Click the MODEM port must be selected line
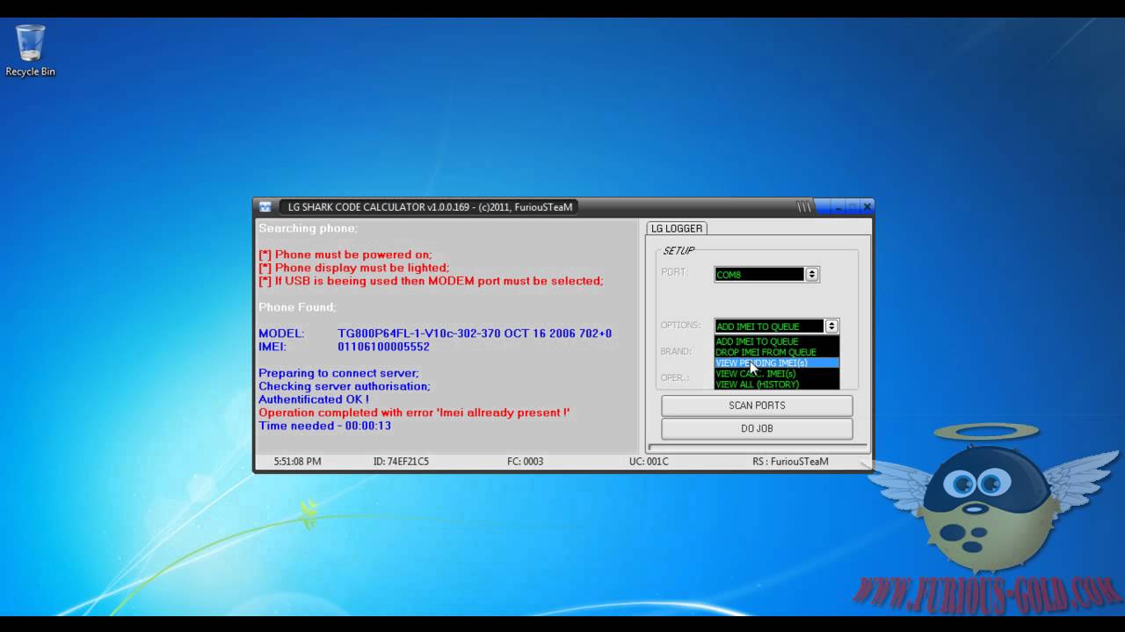This screenshot has width=1125, height=632. coord(431,281)
